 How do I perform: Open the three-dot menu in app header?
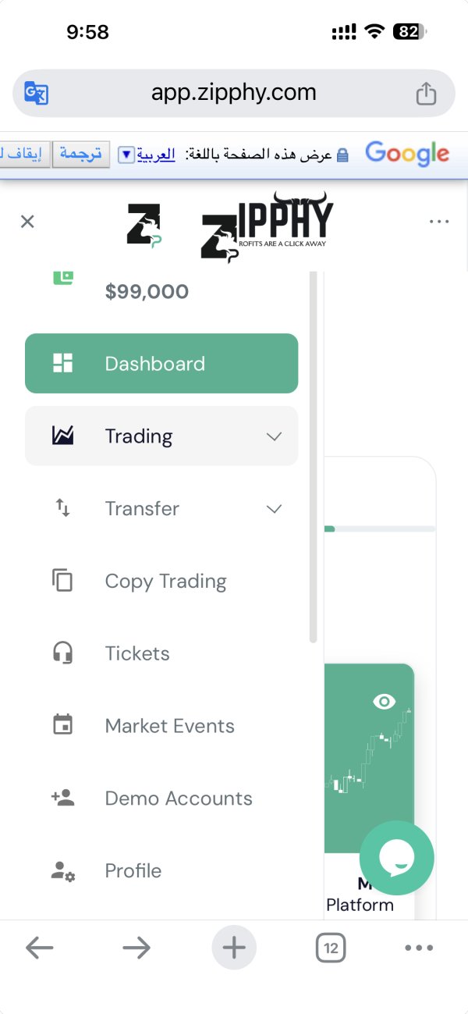[x=439, y=222]
